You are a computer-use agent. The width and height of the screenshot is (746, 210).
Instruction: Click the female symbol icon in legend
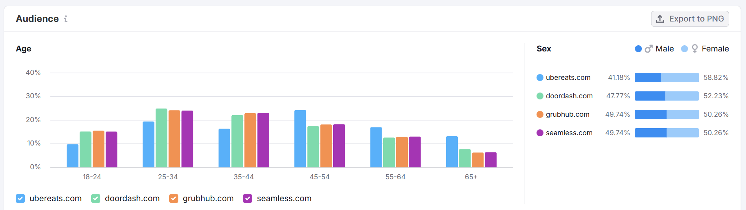point(694,49)
